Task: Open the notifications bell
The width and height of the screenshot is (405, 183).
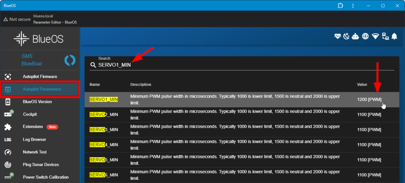Action: click(394, 36)
